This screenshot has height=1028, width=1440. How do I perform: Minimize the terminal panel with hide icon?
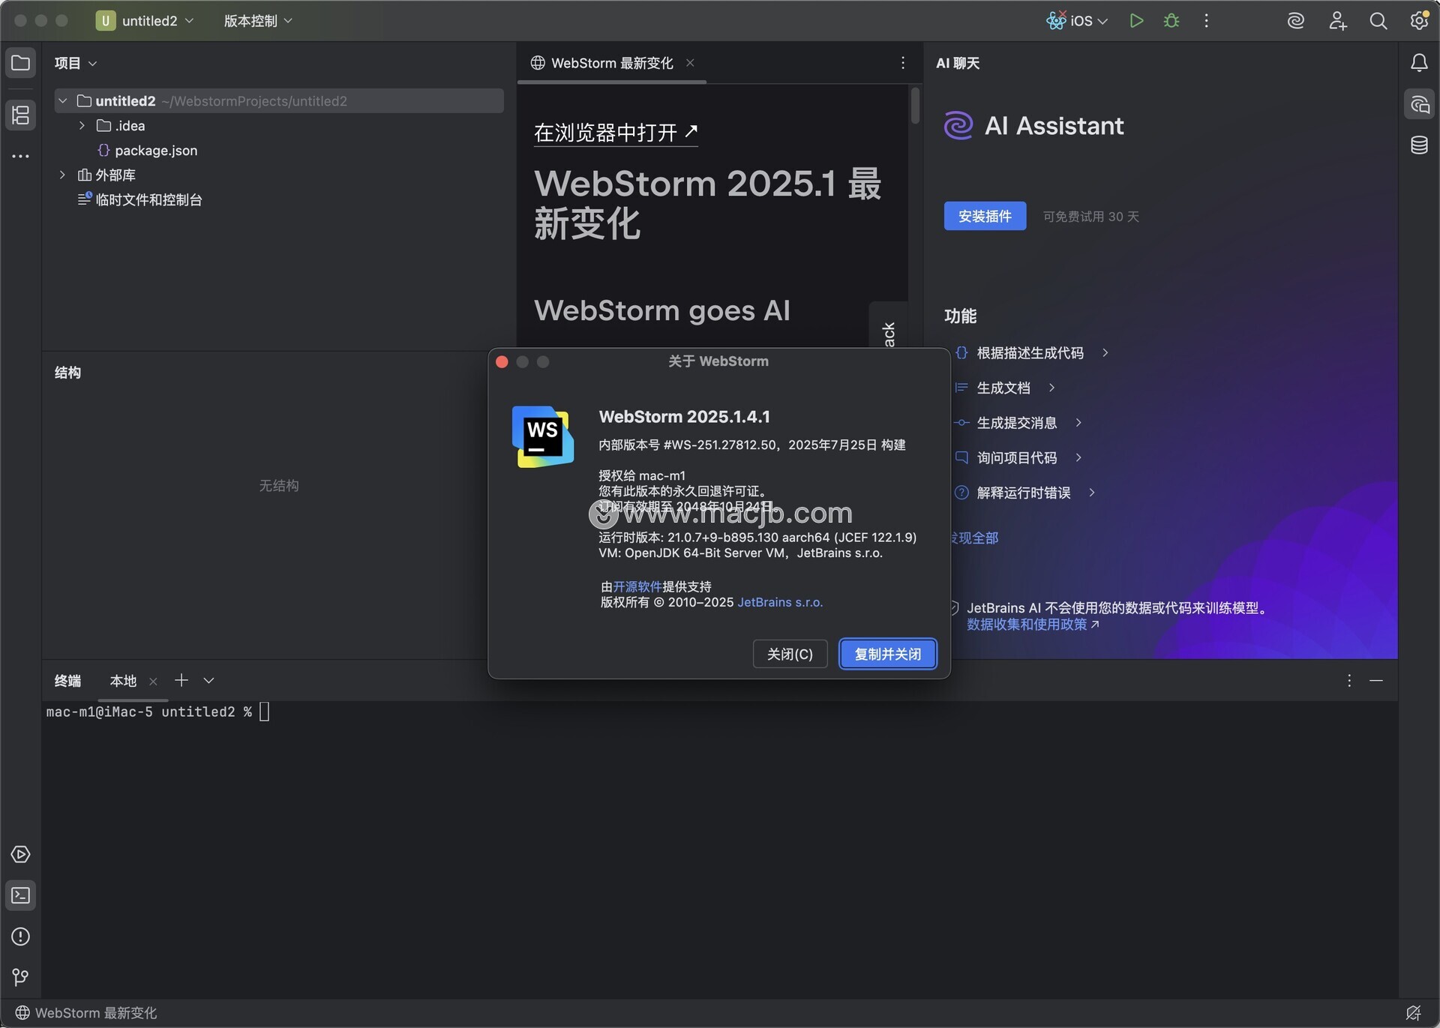pyautogui.click(x=1376, y=681)
